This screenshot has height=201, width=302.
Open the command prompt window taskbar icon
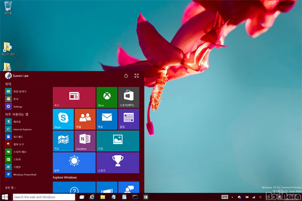[135, 197]
